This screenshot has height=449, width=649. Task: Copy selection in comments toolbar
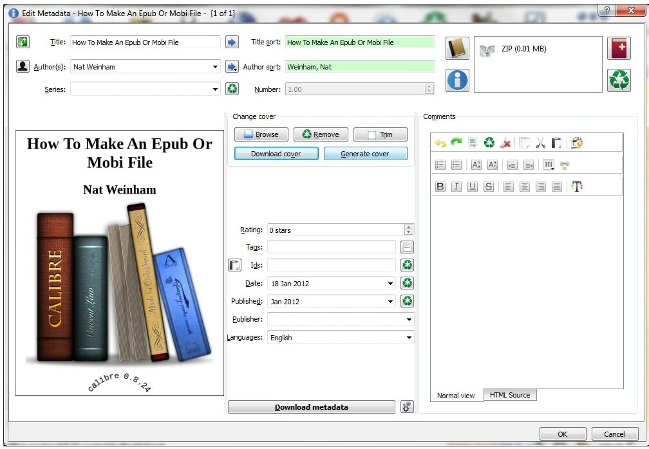coord(524,143)
